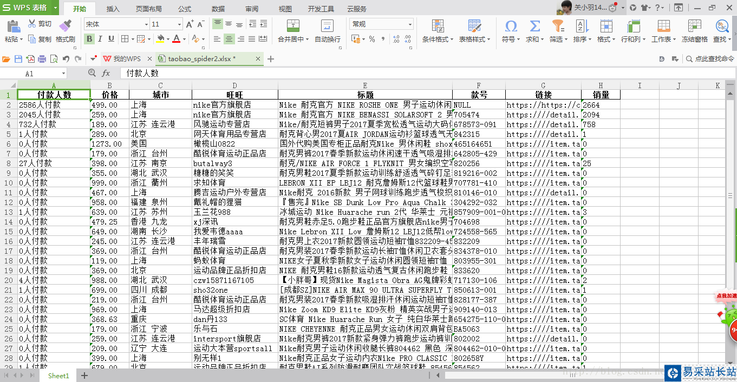
Task: Expand the fill color dropdown arrow
Action: (x=167, y=39)
